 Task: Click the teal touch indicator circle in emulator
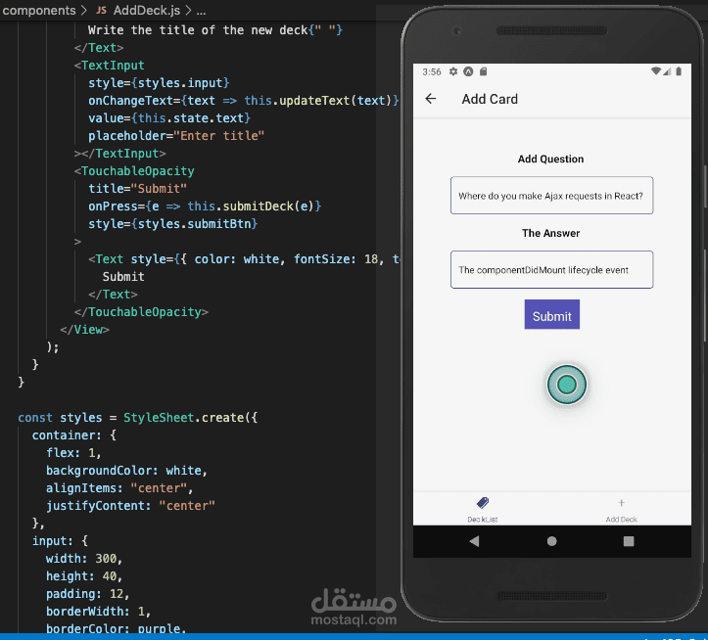point(567,385)
